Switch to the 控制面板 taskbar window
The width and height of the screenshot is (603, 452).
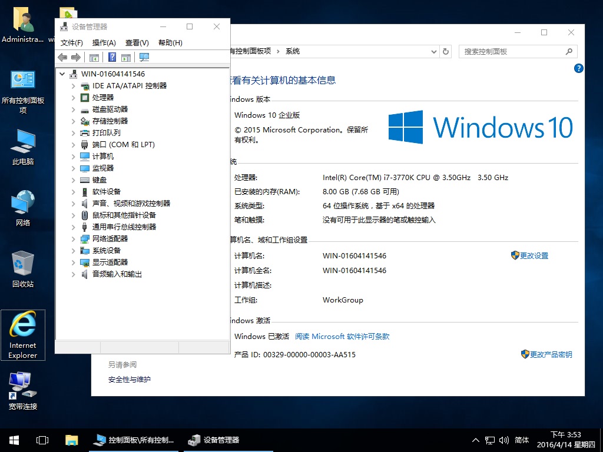134,440
